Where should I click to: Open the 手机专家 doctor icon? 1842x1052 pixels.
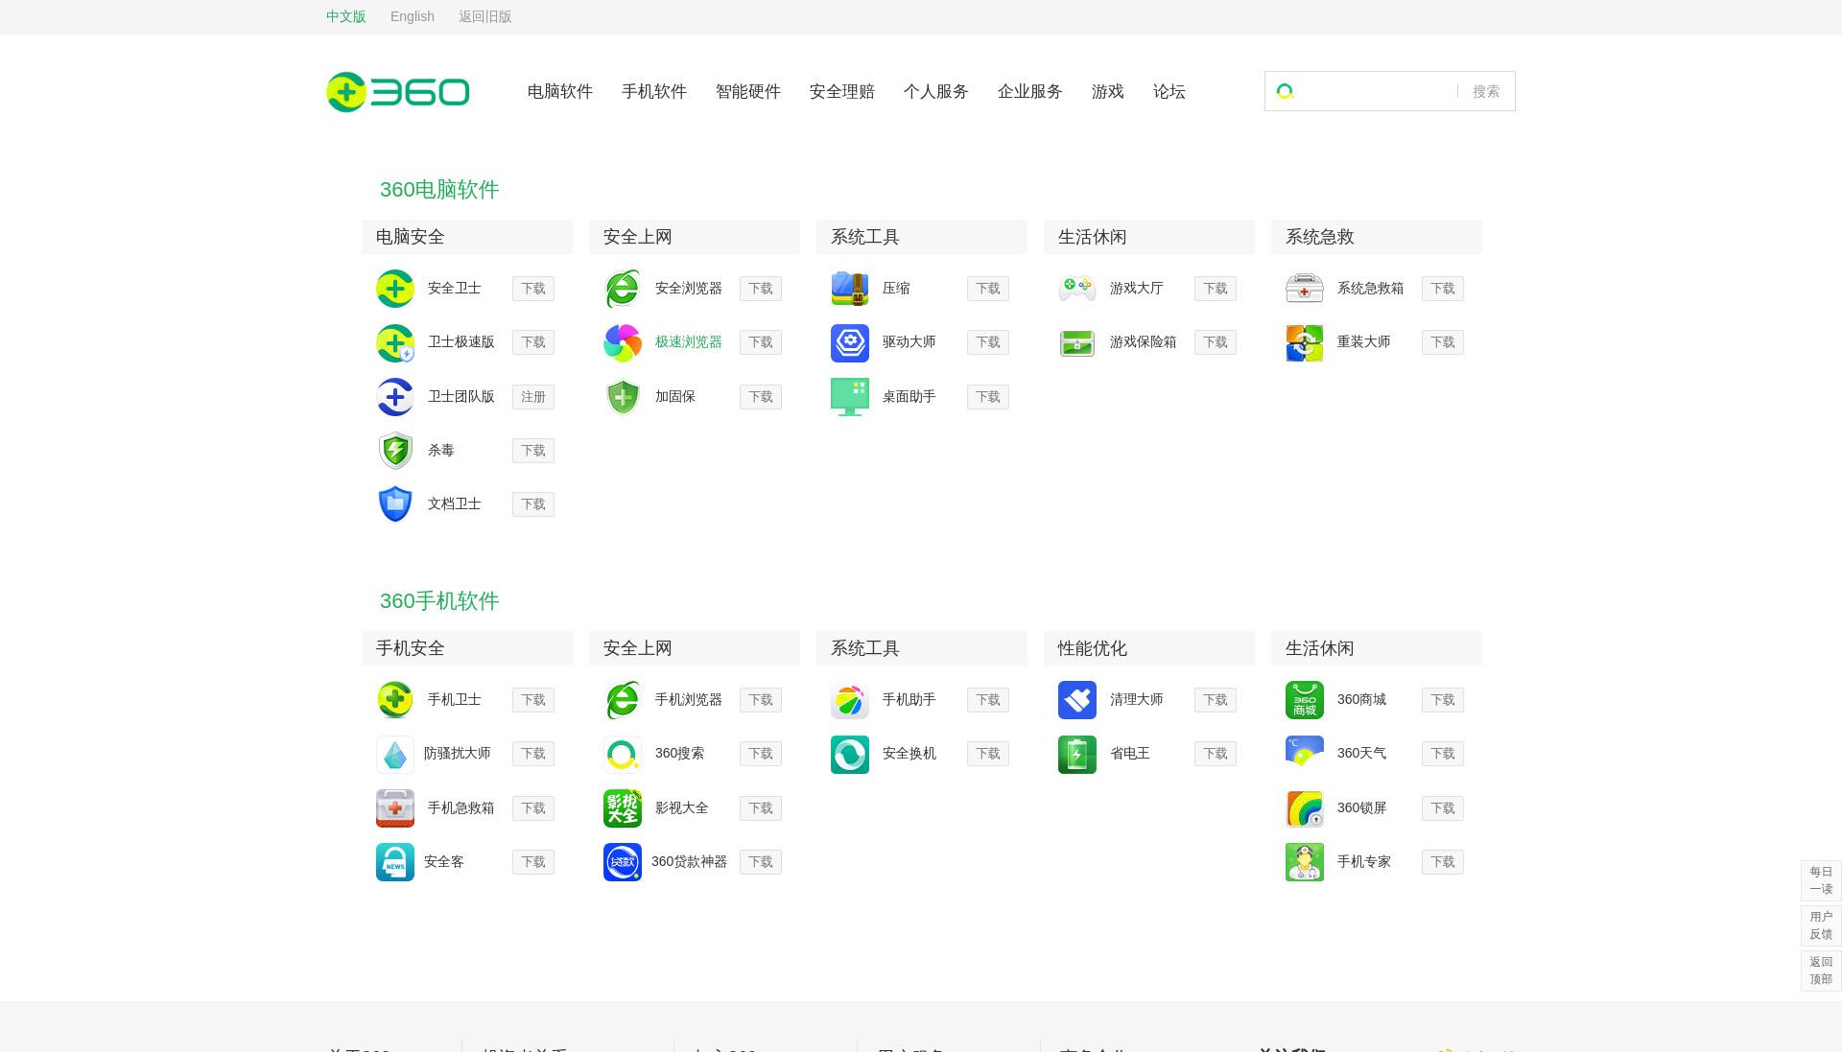click(x=1305, y=862)
